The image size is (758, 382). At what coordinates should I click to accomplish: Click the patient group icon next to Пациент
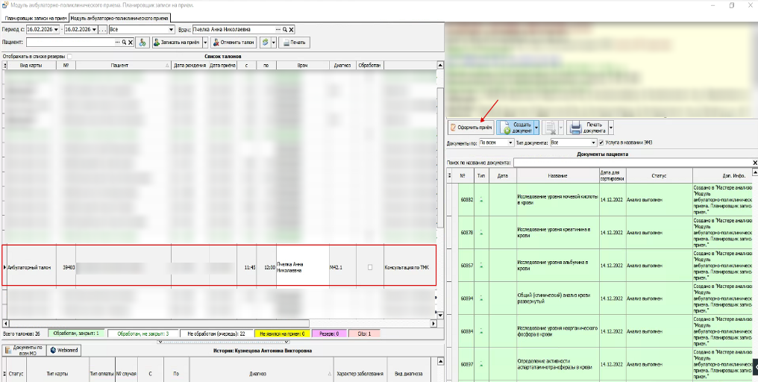pos(142,43)
